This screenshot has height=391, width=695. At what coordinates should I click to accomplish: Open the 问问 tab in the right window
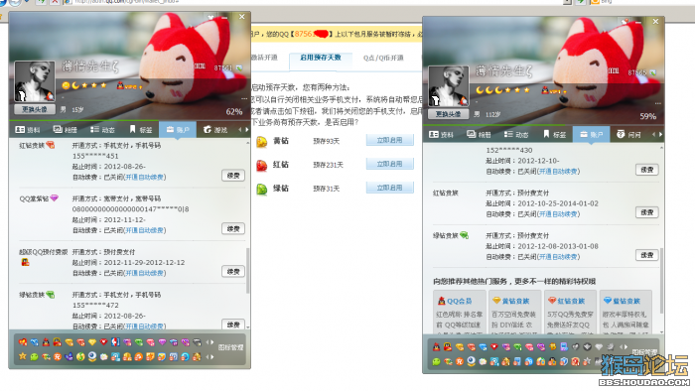628,134
